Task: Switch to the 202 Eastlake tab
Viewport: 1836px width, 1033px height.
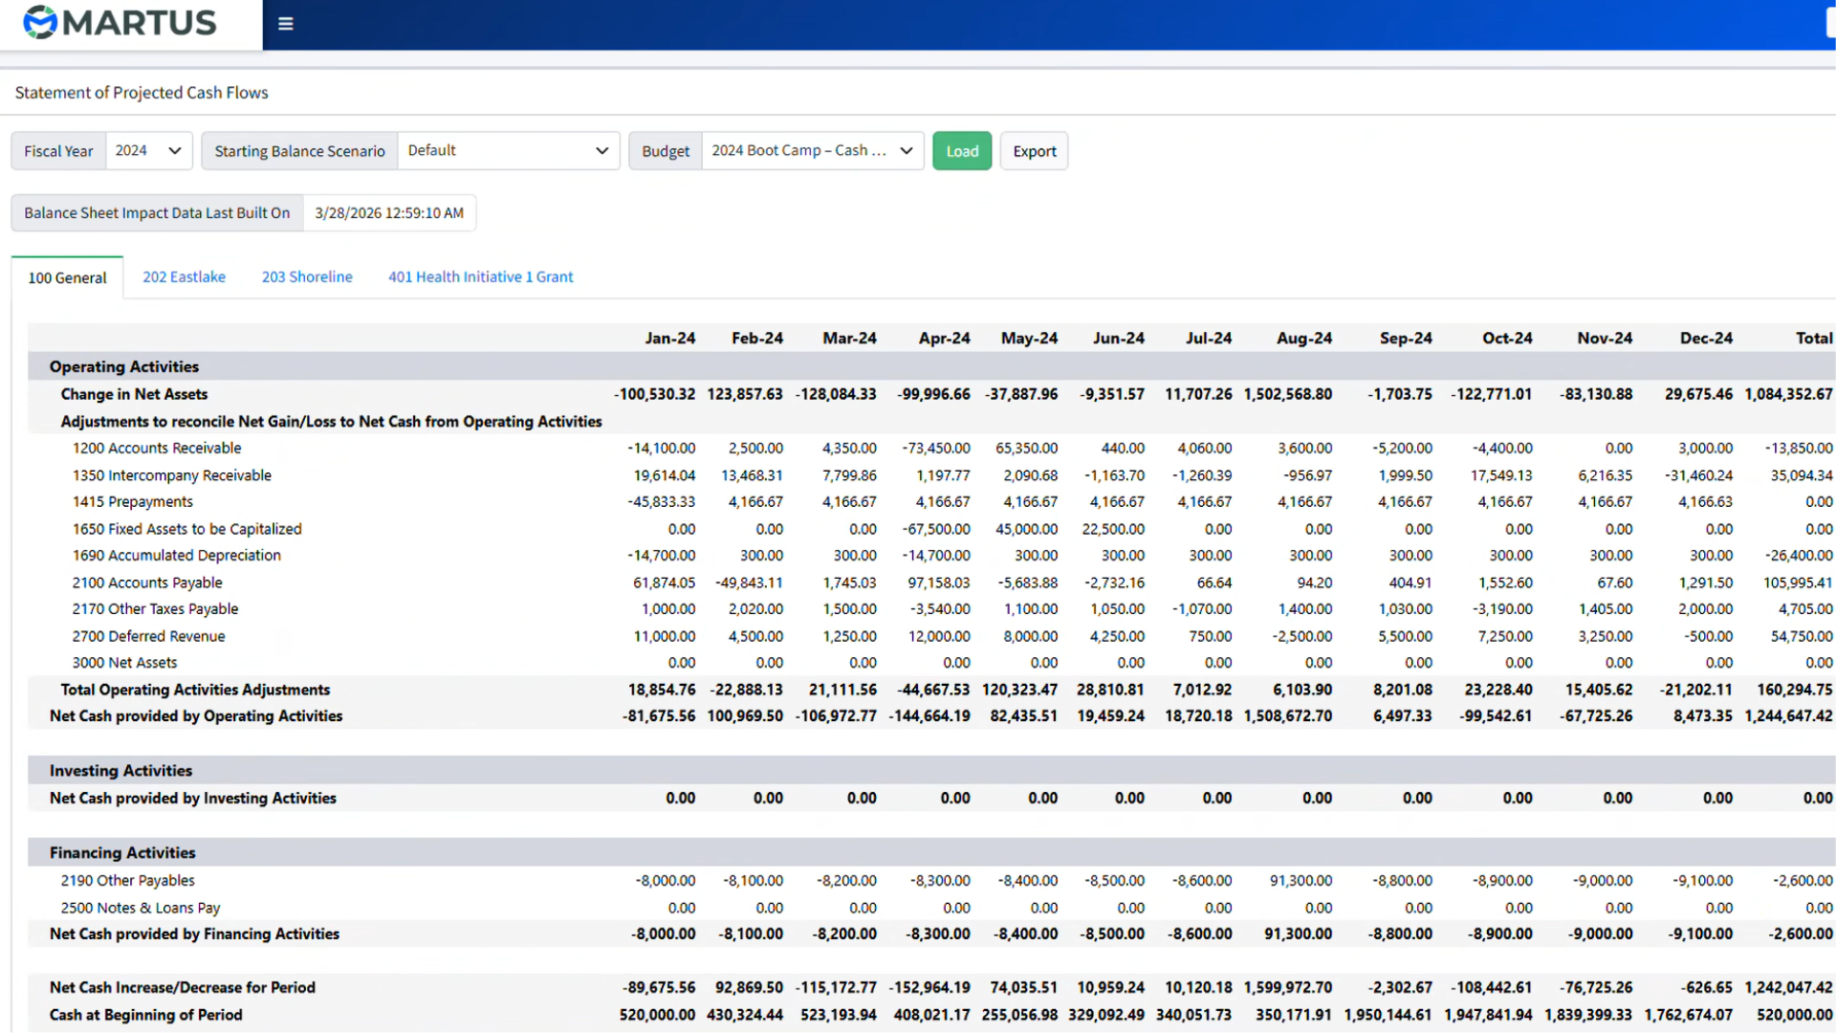Action: [x=184, y=277]
